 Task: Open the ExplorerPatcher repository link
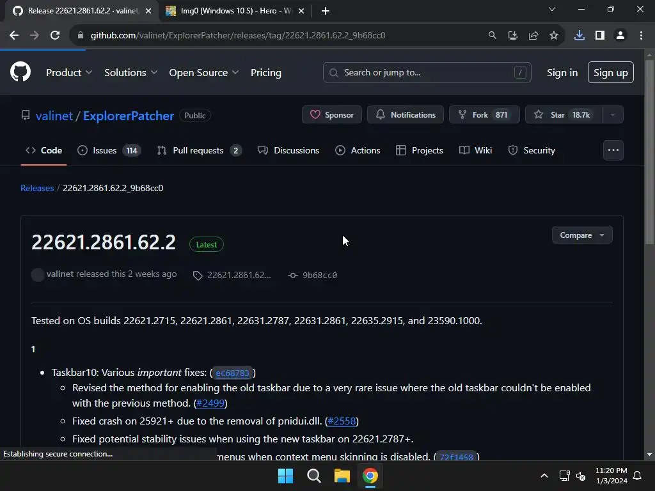click(128, 116)
